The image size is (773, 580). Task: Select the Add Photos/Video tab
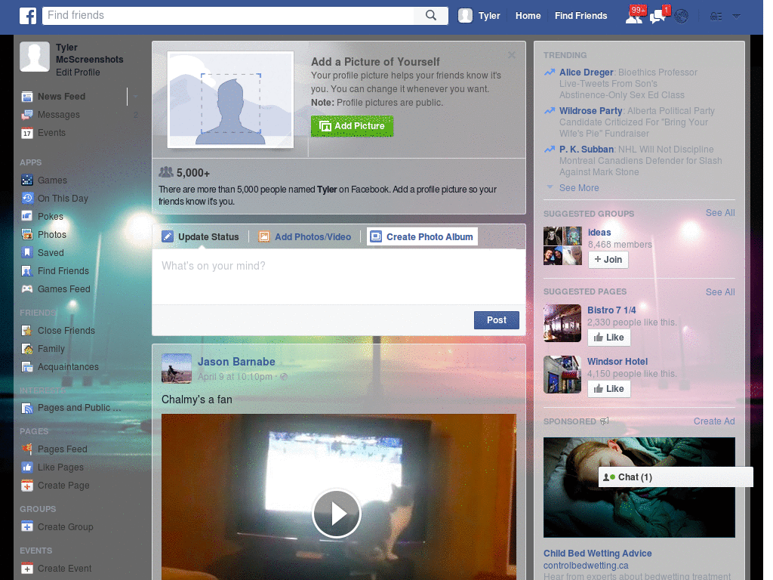pyautogui.click(x=305, y=236)
